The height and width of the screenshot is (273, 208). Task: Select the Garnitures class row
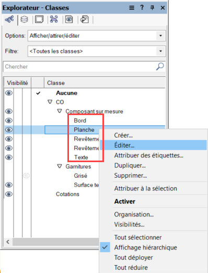[78, 166]
